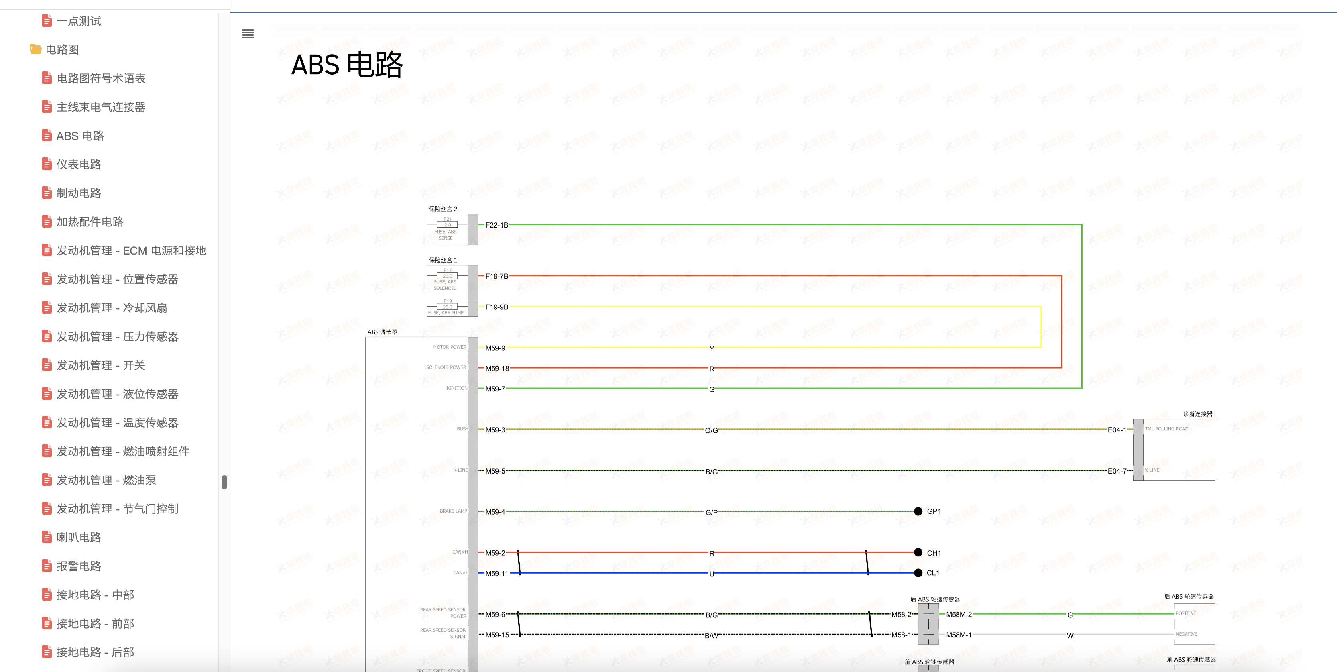This screenshot has height=672, width=1337.
Task: Click pin label M59-5
Action: [495, 471]
